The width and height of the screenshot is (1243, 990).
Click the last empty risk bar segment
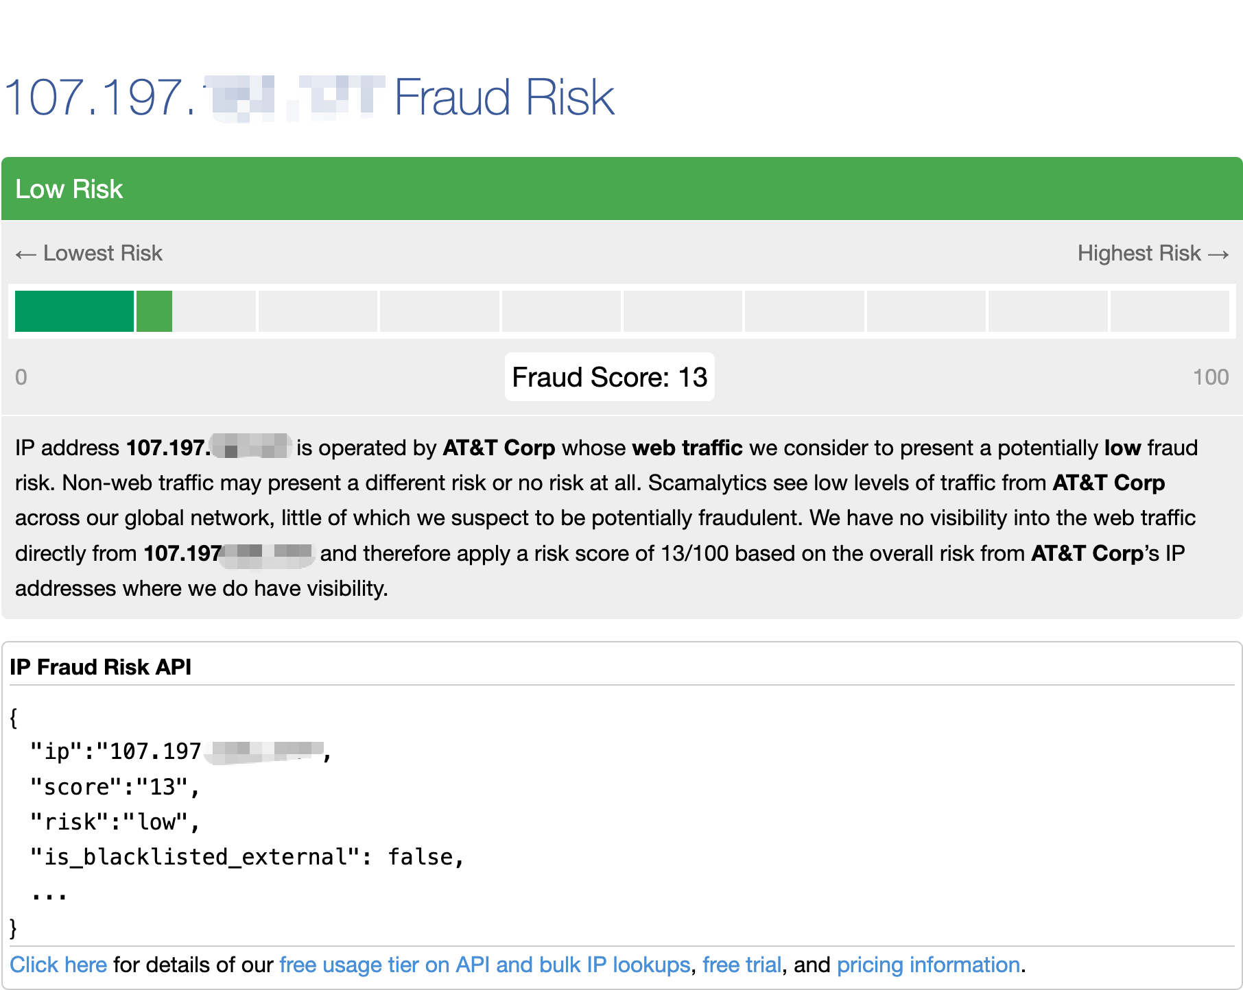click(x=1169, y=311)
